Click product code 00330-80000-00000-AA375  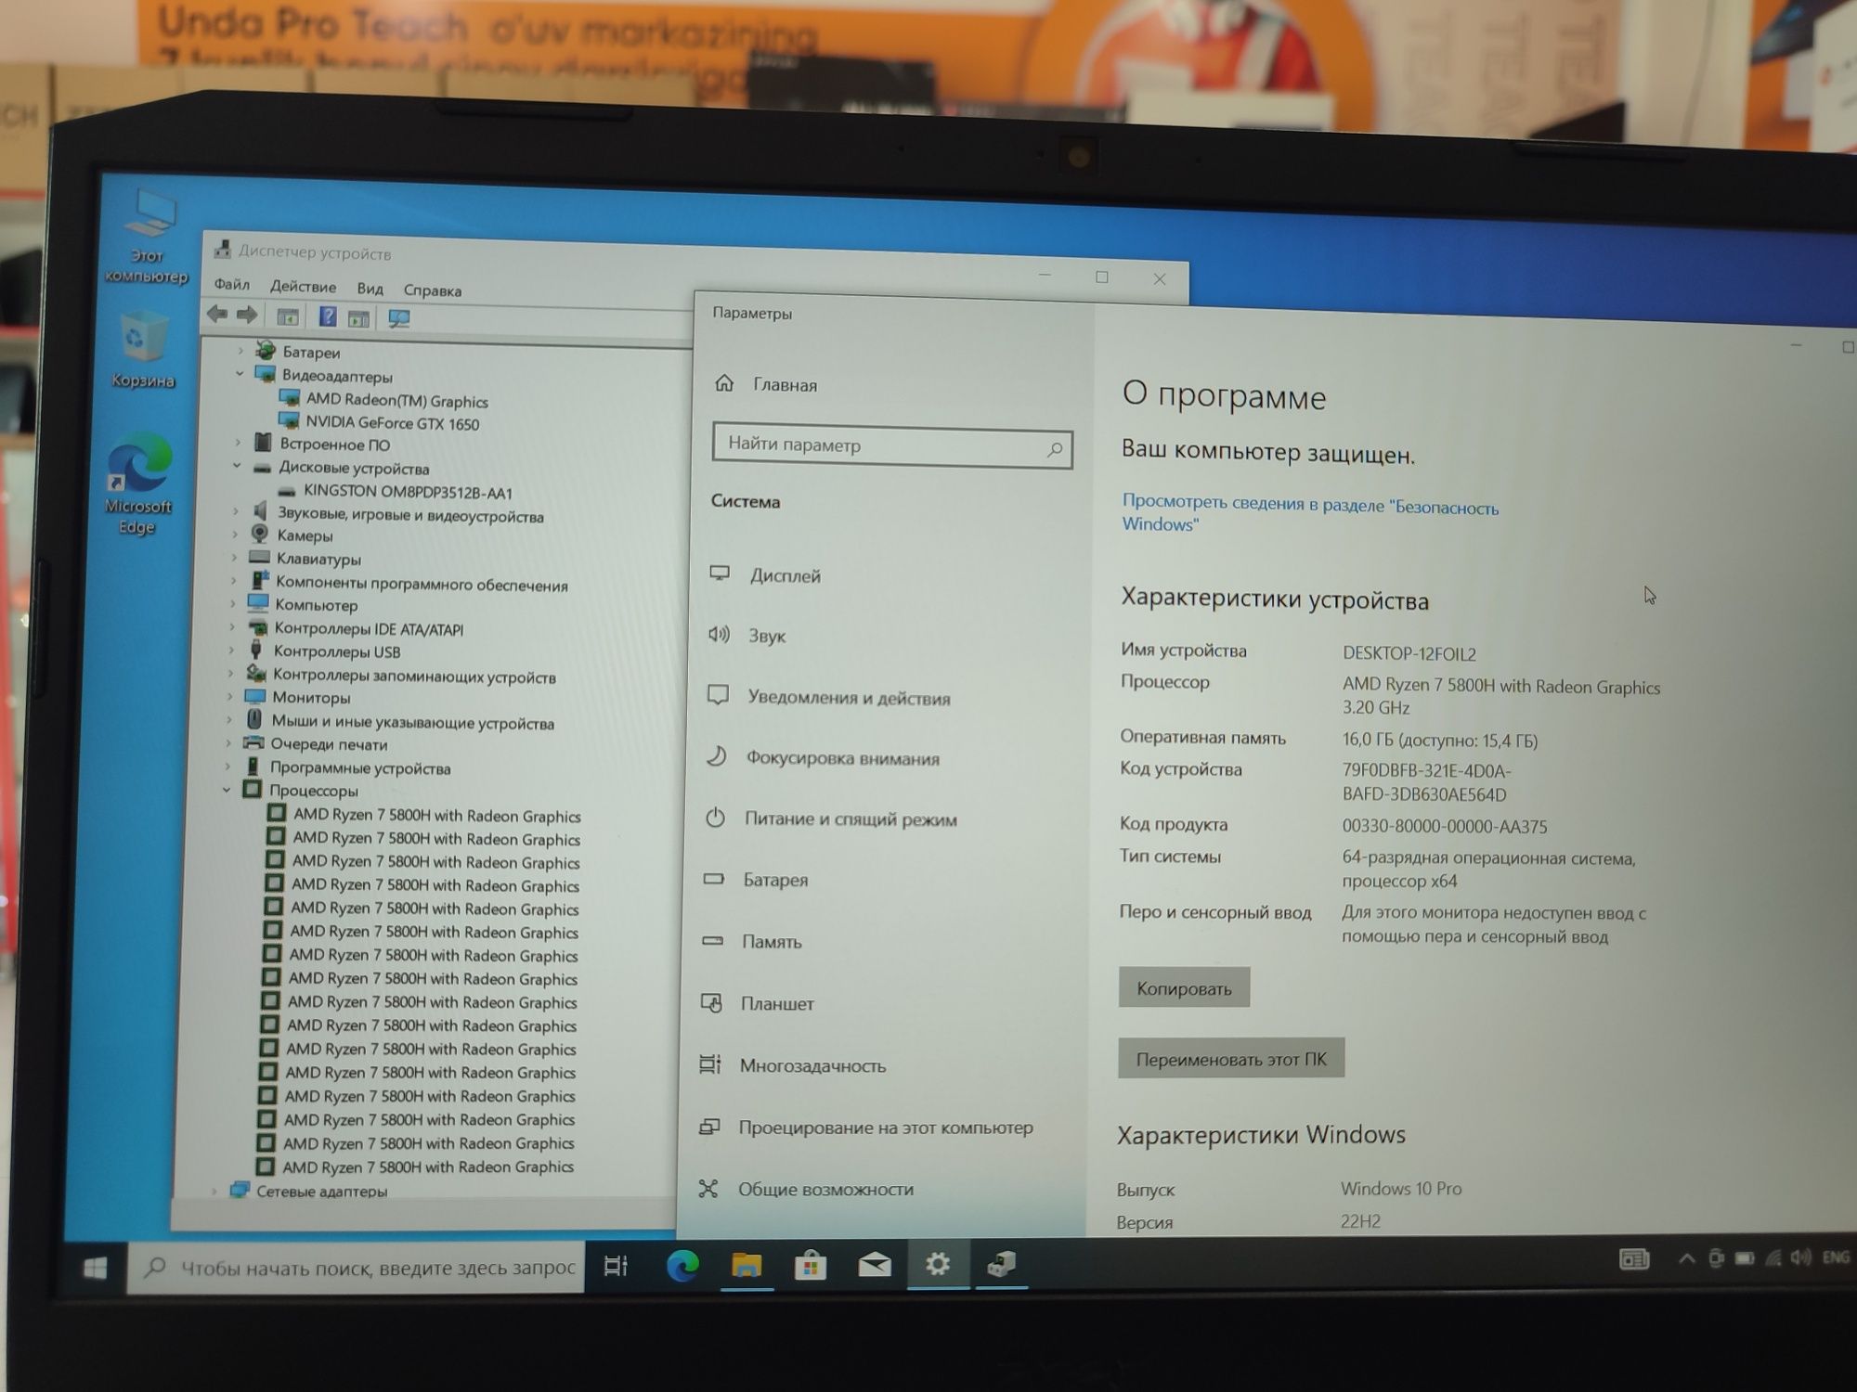[1444, 826]
